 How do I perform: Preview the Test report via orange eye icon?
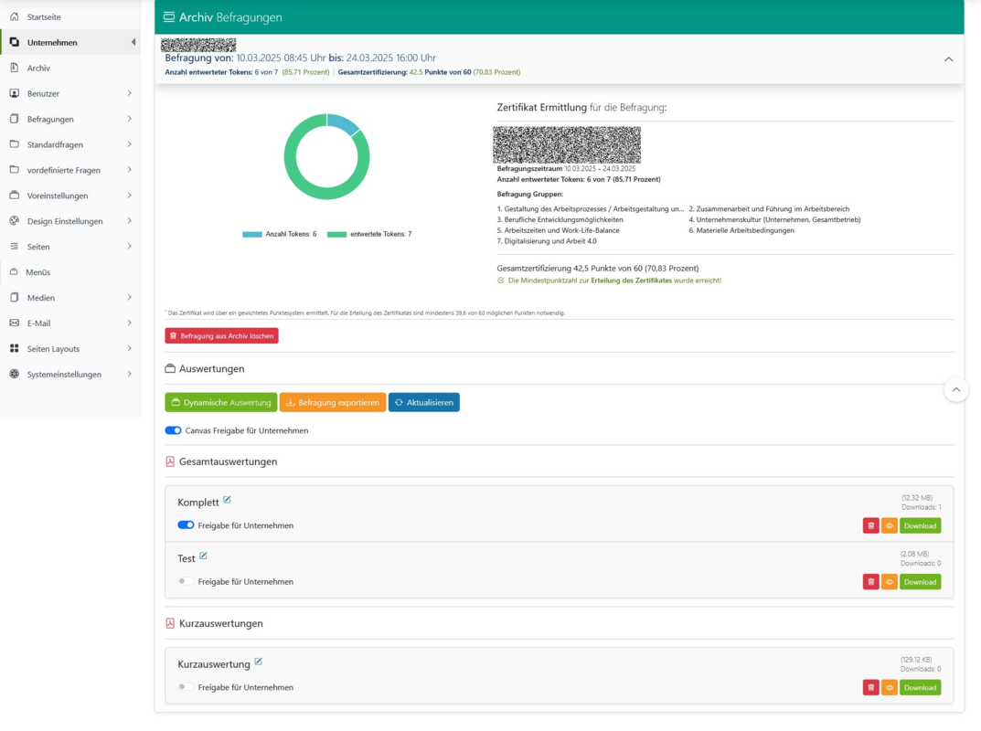tap(889, 582)
